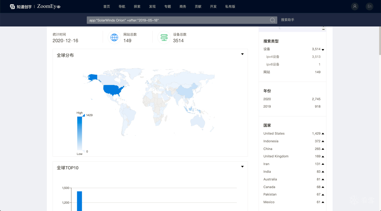
Task: Open the 商务 menu item
Action: 183,7
